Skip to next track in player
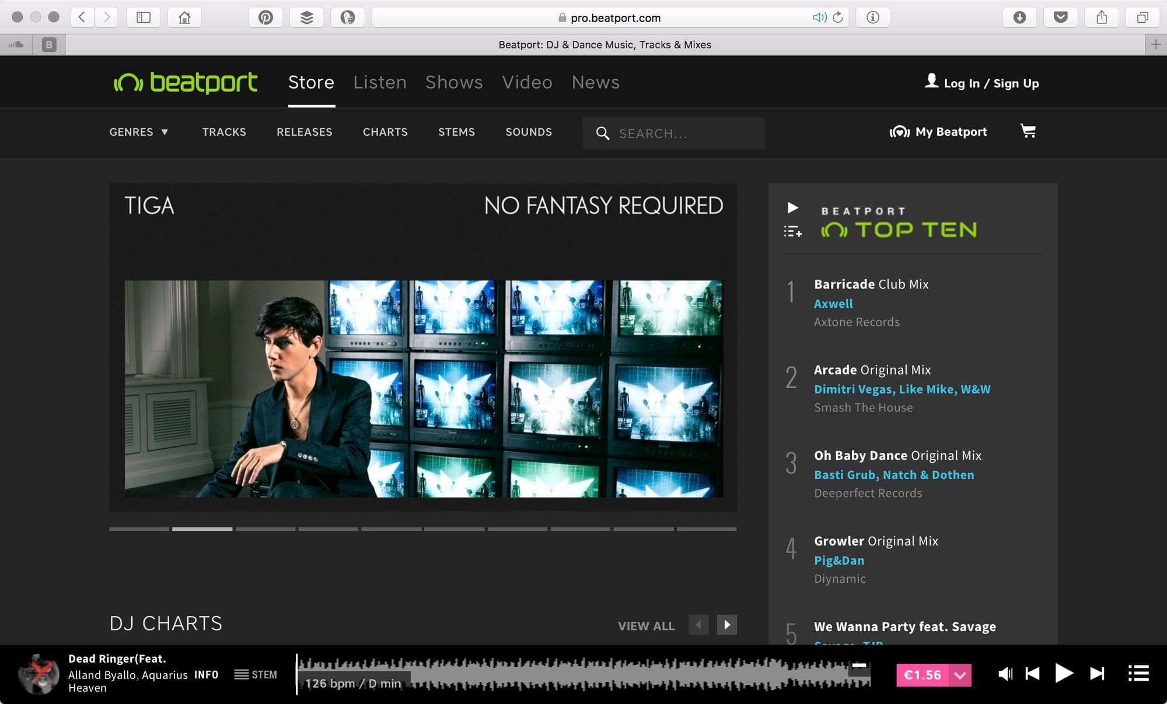The image size is (1167, 704). coord(1097,674)
